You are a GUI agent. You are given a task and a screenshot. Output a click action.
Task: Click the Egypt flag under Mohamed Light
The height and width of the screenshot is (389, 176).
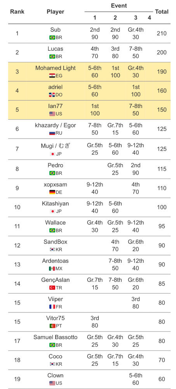coord(52,76)
